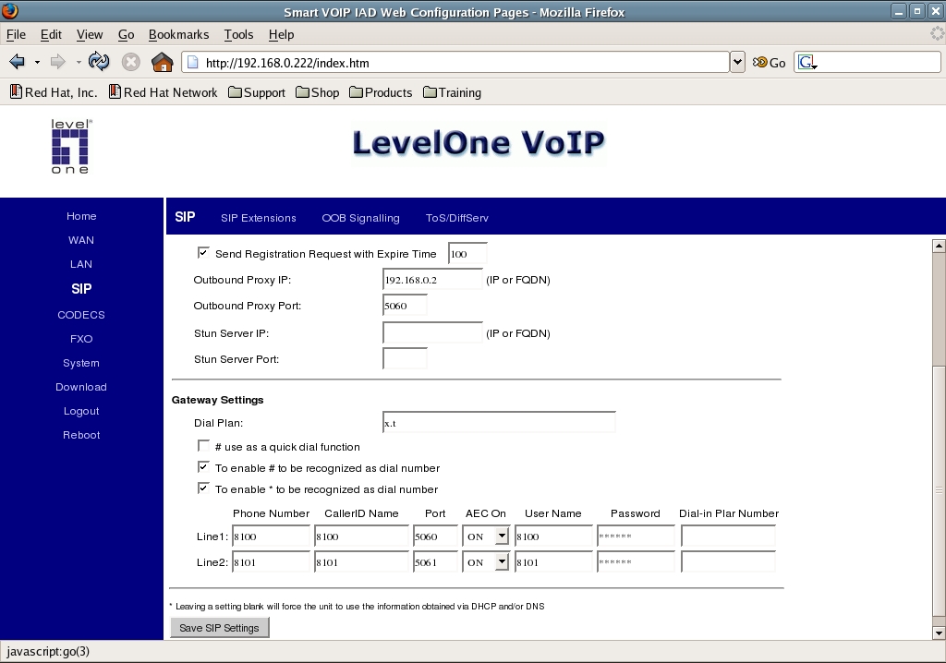This screenshot has height=663, width=946.
Task: Switch to the SIP Extensions tab
Action: click(258, 218)
